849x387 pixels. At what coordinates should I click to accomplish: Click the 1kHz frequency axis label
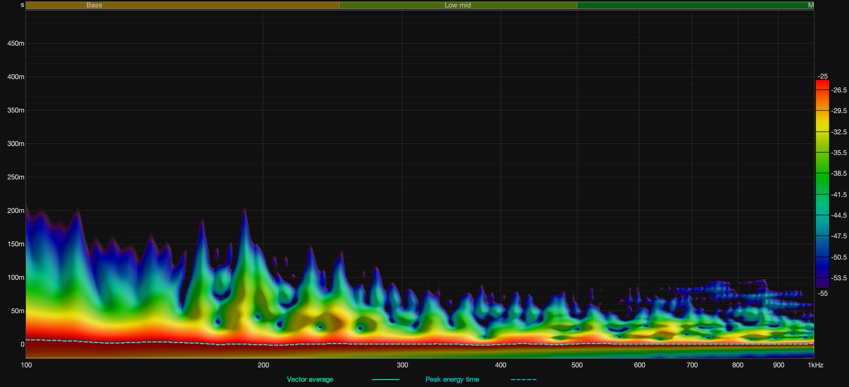815,365
